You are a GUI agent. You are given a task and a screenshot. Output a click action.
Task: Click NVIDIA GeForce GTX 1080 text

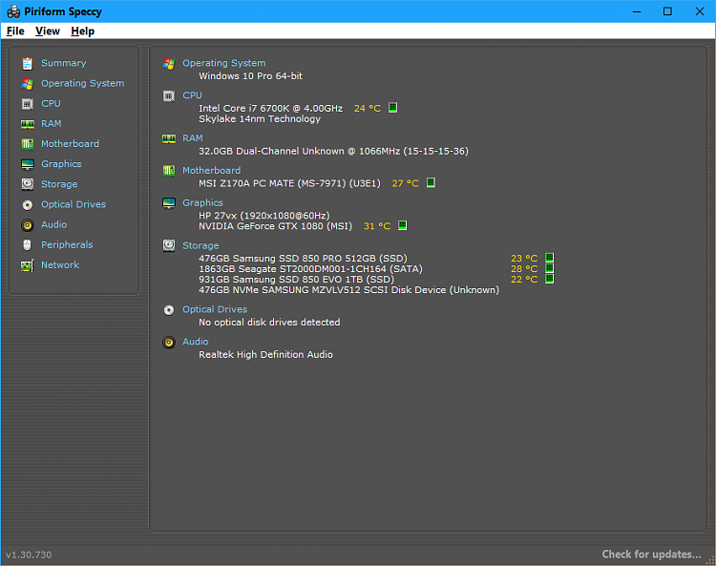pos(275,226)
